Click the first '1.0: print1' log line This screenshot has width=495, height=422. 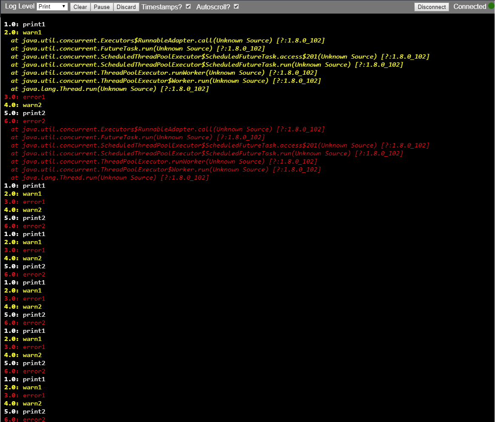tap(25, 24)
